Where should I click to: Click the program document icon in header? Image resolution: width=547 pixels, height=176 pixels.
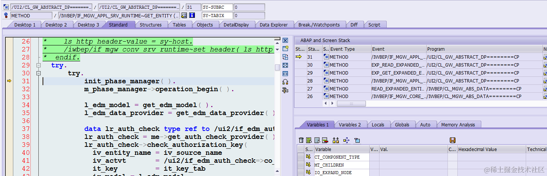[x=6, y=7]
